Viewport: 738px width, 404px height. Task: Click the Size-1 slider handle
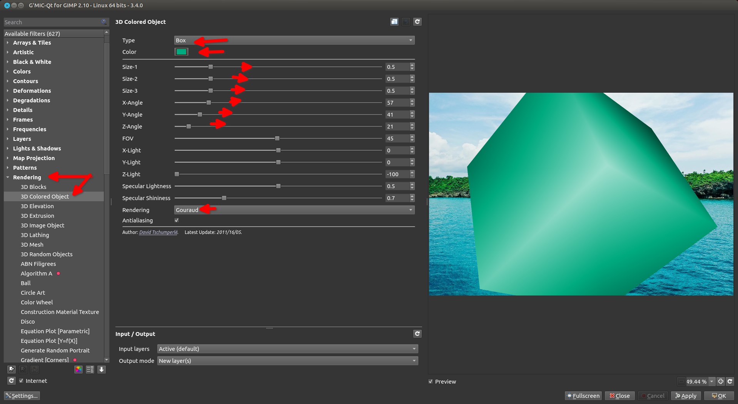tap(210, 67)
